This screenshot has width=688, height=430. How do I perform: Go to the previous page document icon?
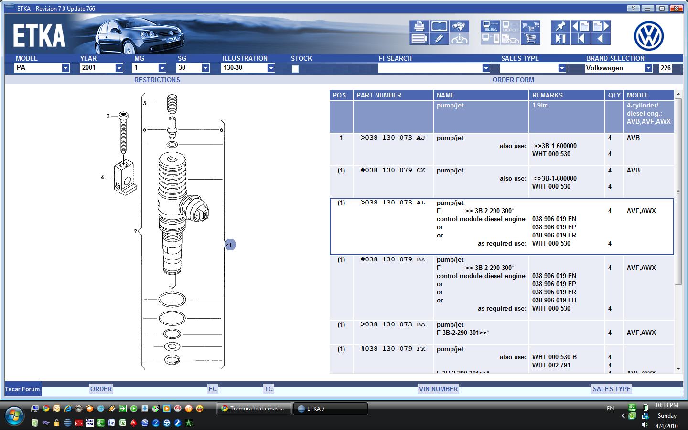pyautogui.click(x=581, y=26)
